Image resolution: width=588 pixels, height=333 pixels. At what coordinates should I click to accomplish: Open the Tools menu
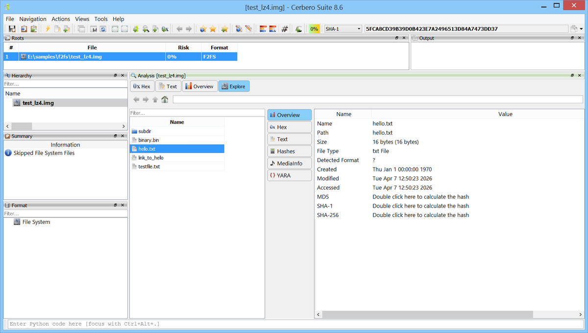[101, 19]
